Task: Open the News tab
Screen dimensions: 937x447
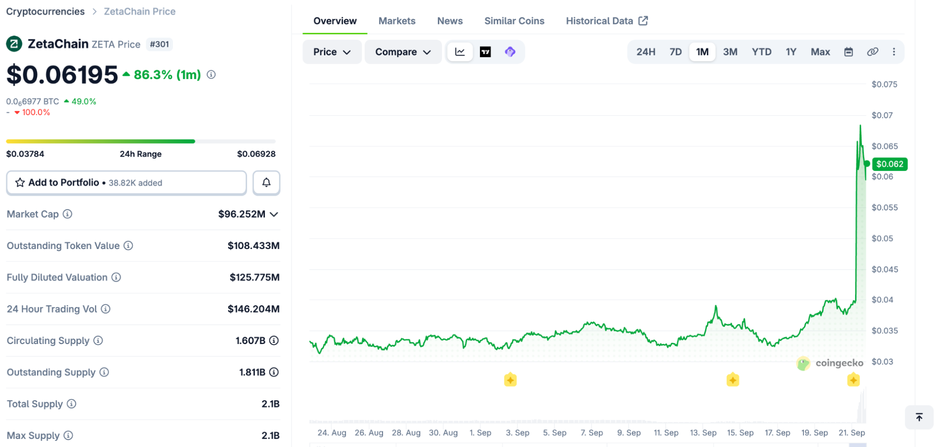Action: [x=450, y=21]
